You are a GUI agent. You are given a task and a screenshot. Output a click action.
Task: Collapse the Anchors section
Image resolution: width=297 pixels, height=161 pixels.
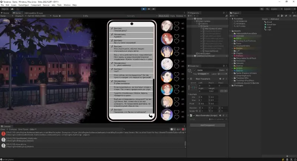click(x=189, y=94)
